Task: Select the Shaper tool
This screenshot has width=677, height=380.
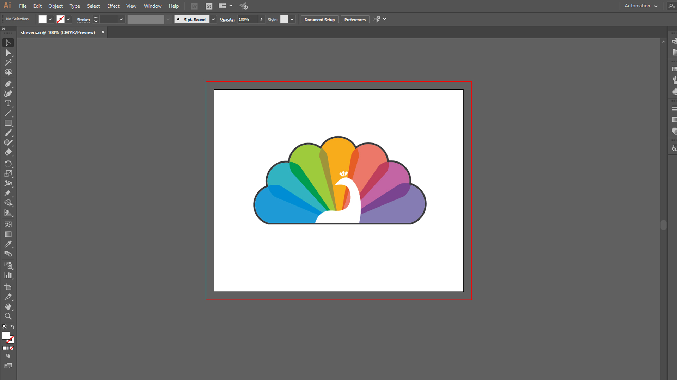Action: pyautogui.click(x=8, y=142)
